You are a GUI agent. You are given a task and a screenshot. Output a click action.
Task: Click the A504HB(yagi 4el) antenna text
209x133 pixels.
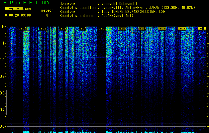[117, 16]
